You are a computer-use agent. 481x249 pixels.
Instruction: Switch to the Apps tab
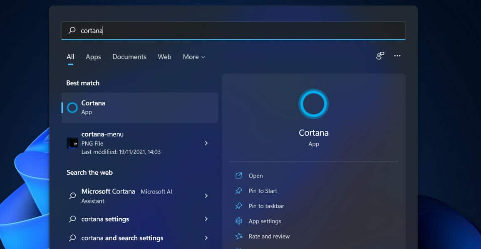pos(93,57)
